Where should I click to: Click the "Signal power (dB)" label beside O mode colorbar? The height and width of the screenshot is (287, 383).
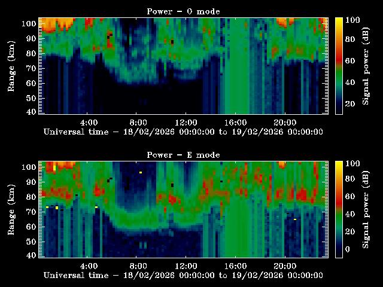(367, 66)
